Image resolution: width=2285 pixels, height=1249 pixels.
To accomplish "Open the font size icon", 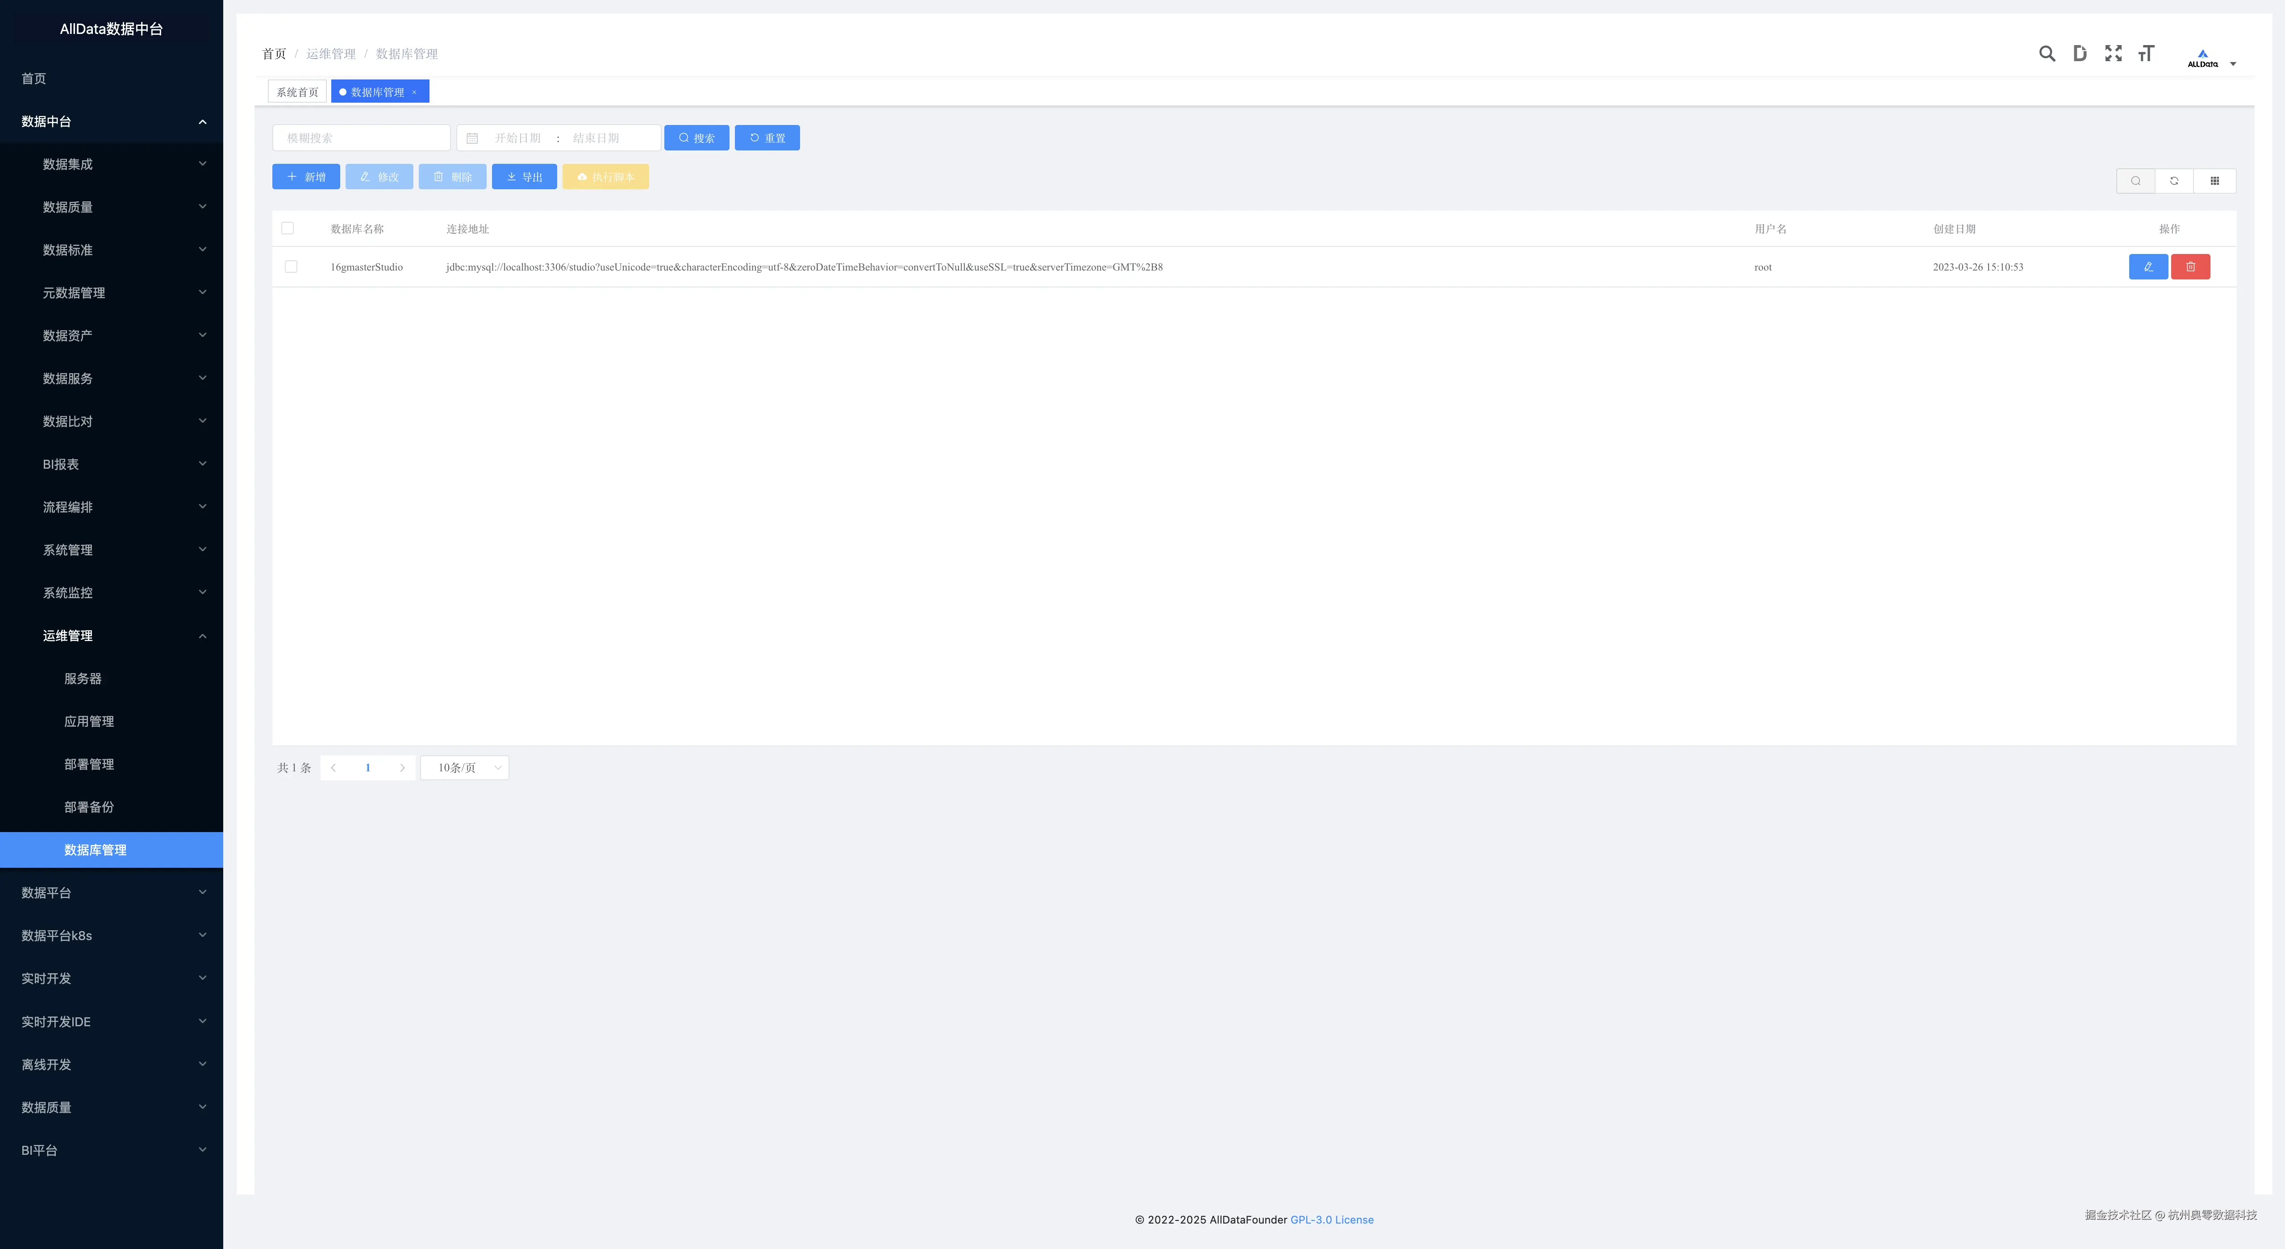I will tap(2146, 54).
